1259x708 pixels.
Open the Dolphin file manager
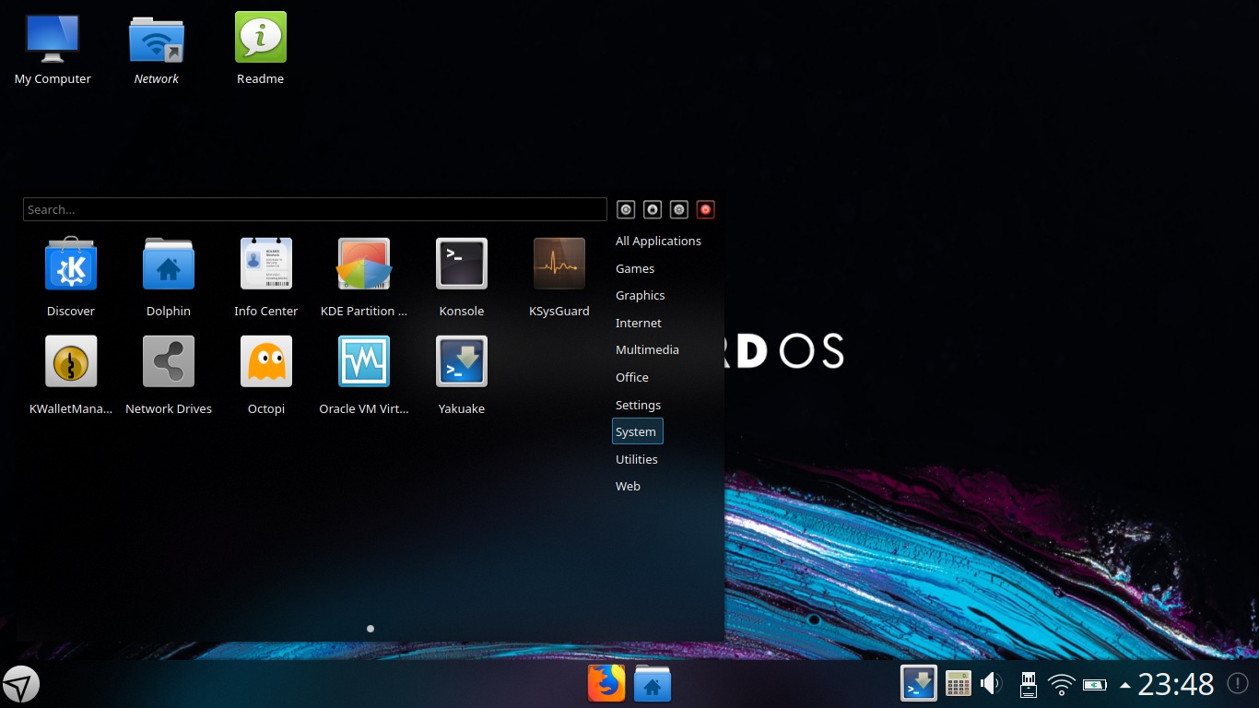point(169,265)
